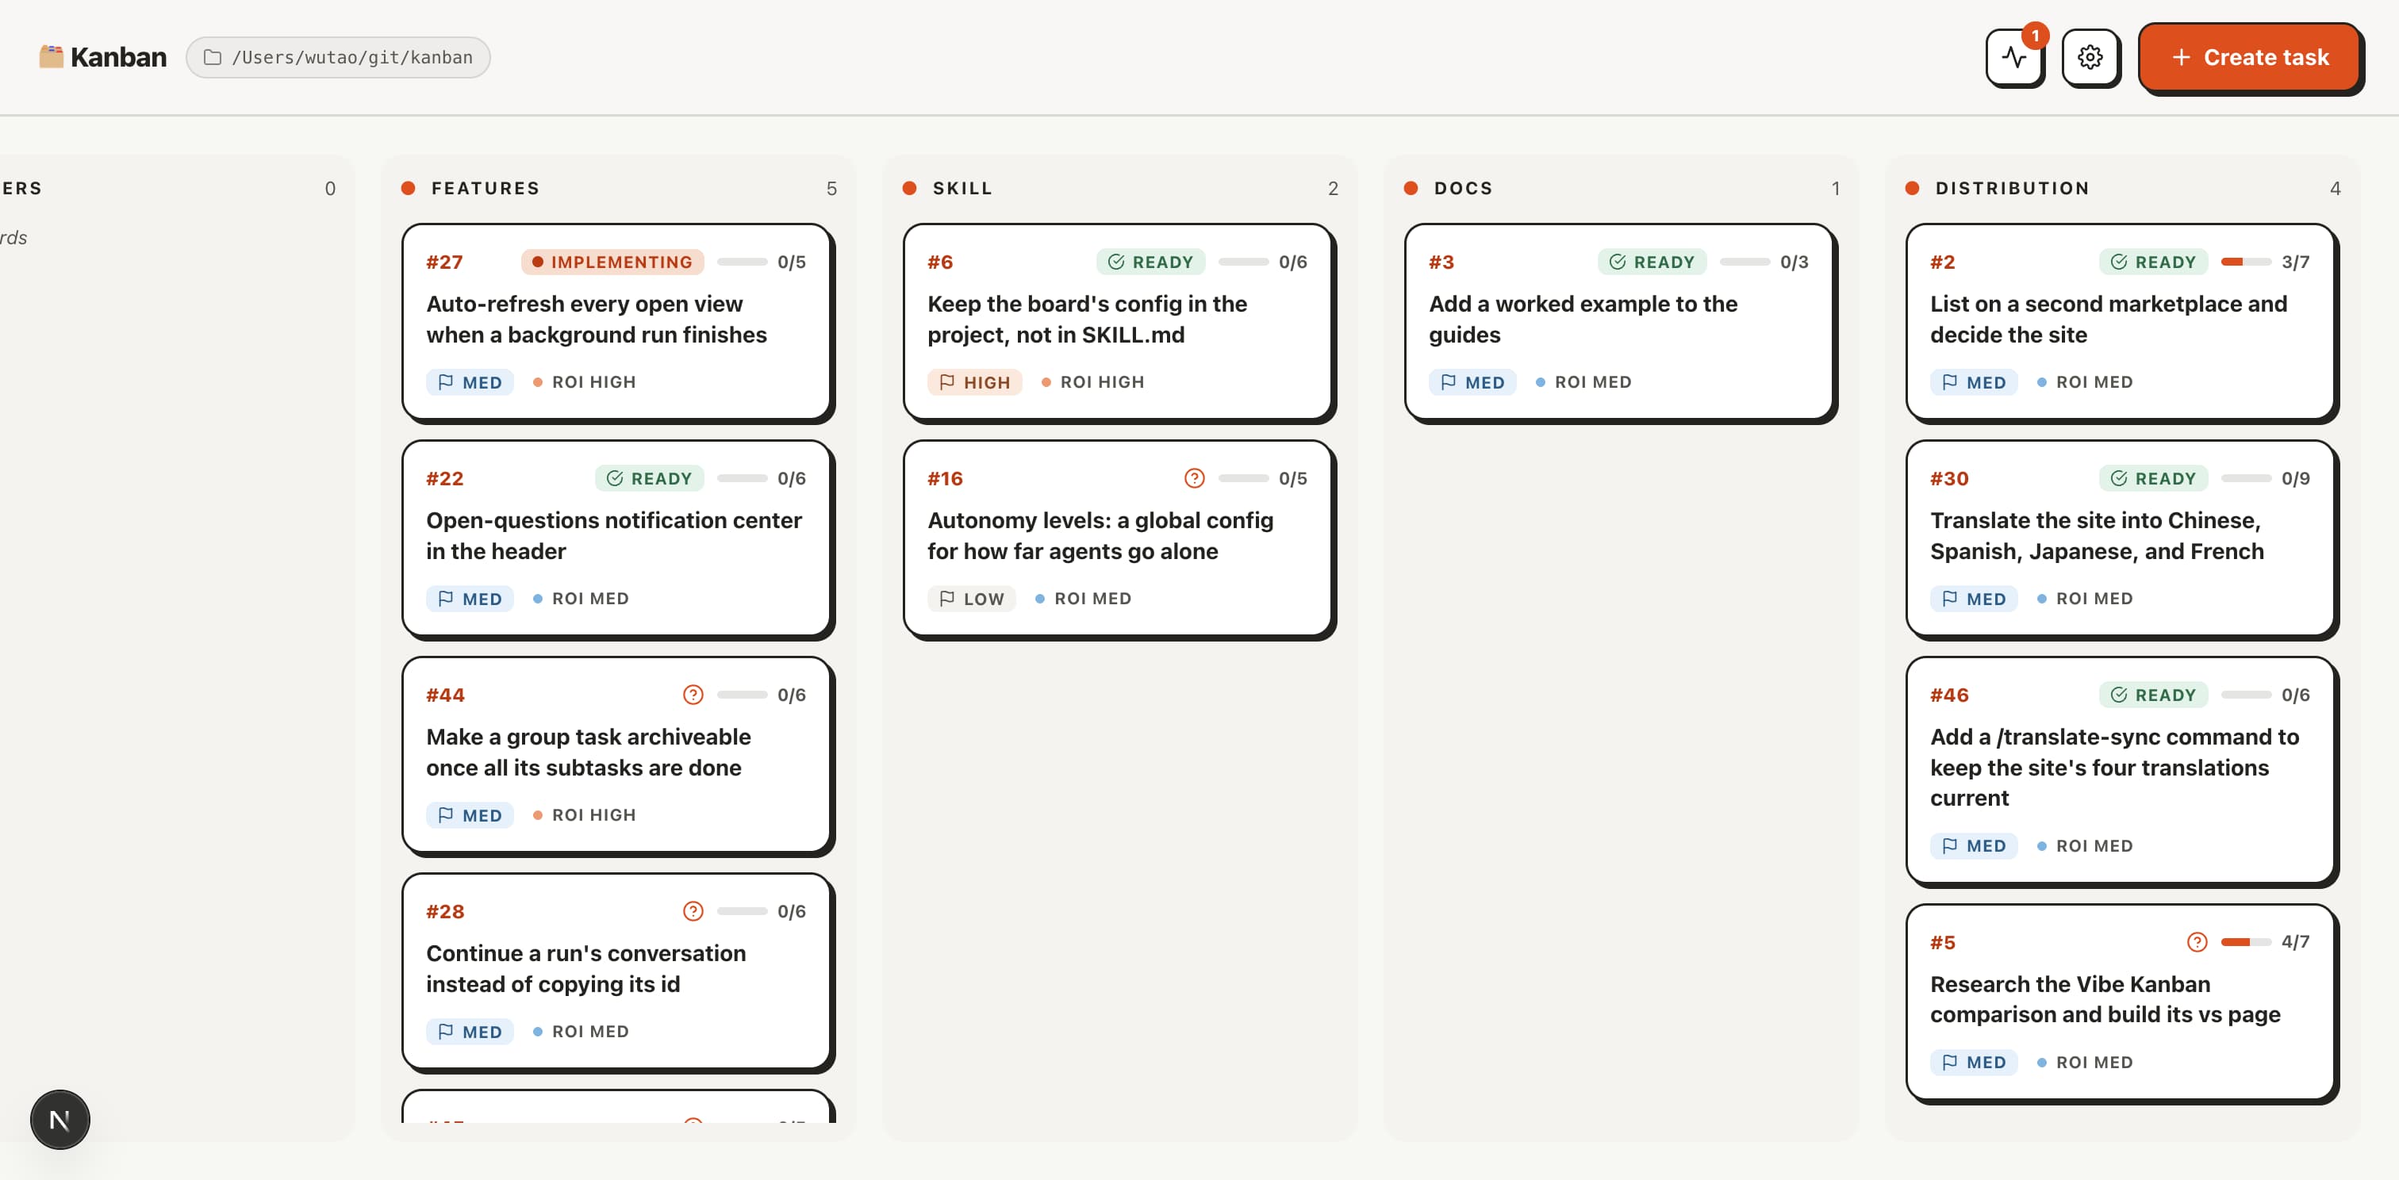The image size is (2399, 1180).
Task: Click the FEATURES column header
Action: coord(486,188)
